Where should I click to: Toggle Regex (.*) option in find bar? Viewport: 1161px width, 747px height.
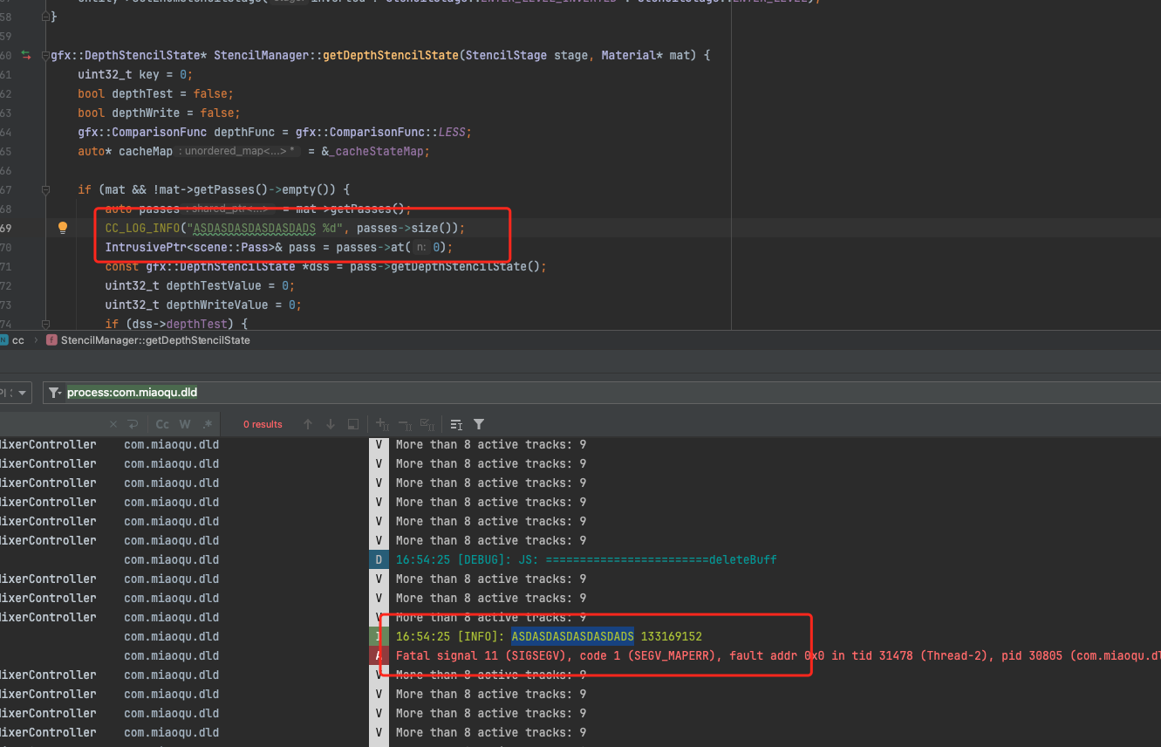208,424
